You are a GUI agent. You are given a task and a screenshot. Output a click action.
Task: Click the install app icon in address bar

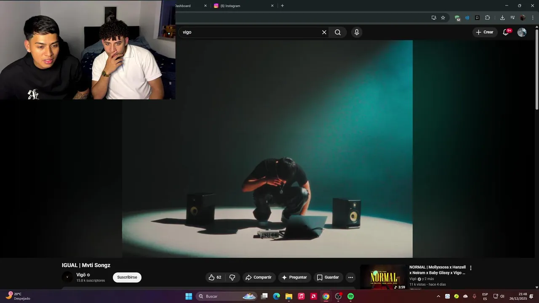coord(434,18)
